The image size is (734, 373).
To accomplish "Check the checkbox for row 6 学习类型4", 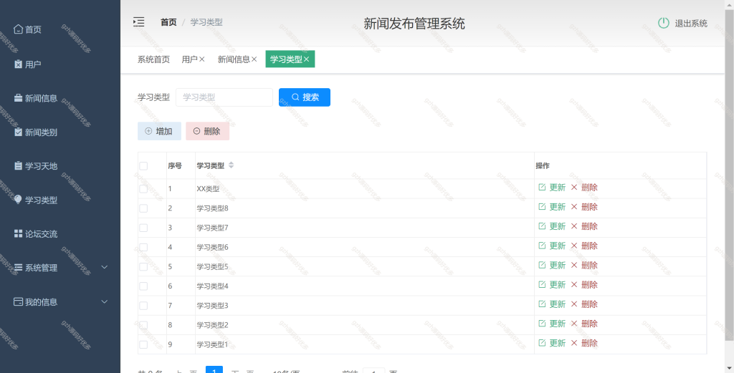I will [x=143, y=286].
